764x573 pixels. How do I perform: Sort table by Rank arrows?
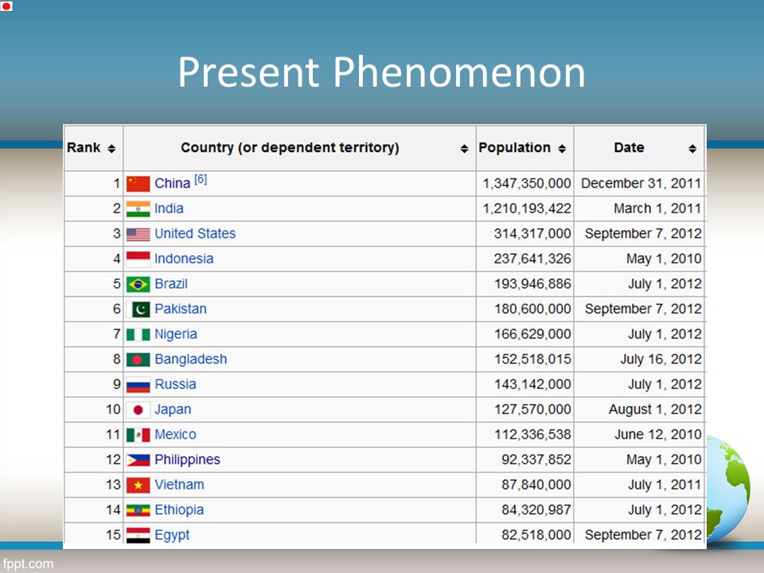(111, 149)
